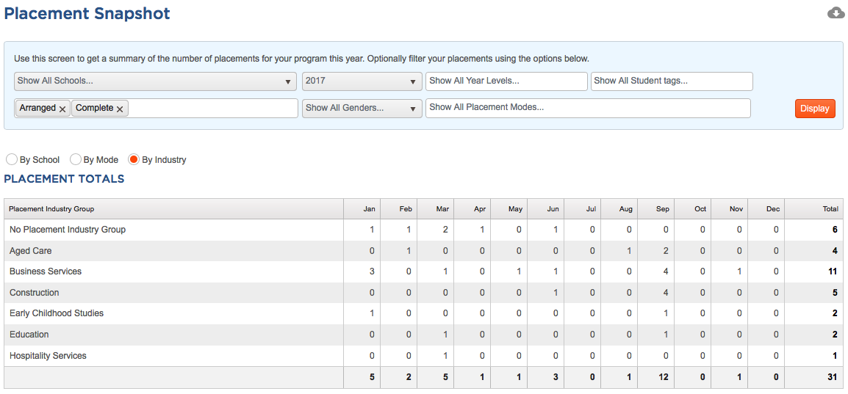
Task: Click the No Placement Industry Group total 6
Action: (835, 230)
